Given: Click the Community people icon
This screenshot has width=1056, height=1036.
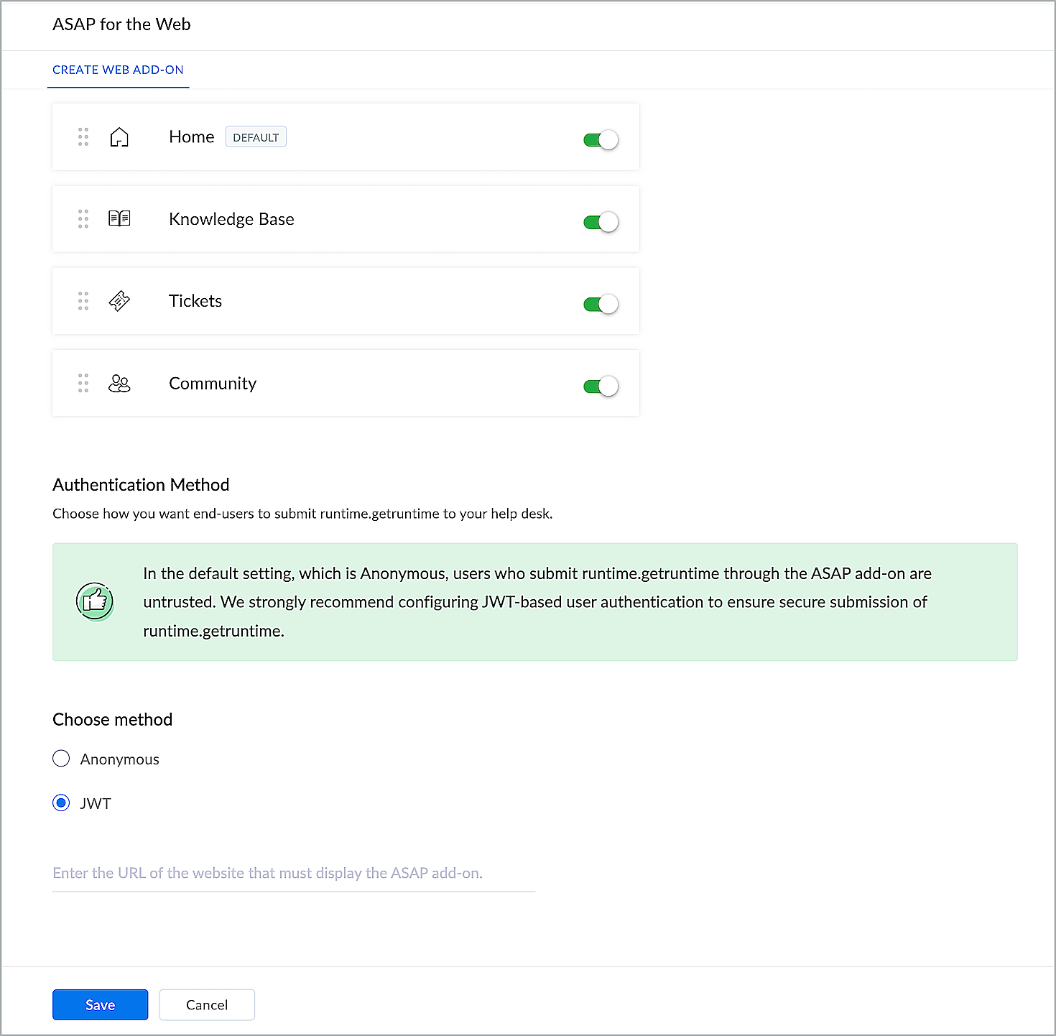Looking at the screenshot, I should pos(119,384).
